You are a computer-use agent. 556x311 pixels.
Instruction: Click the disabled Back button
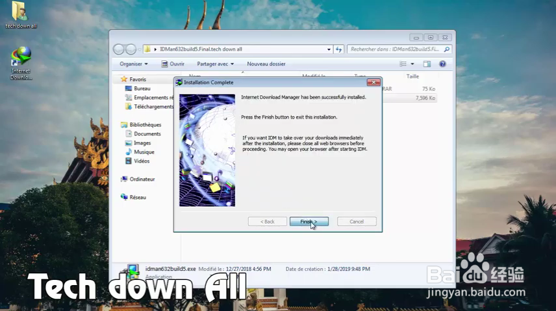[x=268, y=222]
